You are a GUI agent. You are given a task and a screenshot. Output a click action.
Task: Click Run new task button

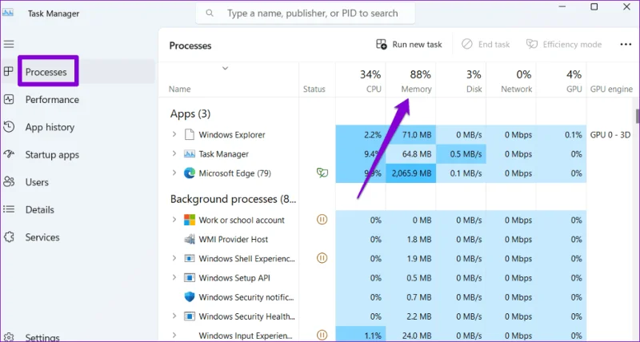pos(409,45)
